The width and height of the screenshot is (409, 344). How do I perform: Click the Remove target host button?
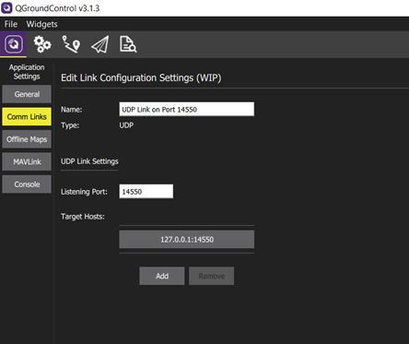[212, 276]
